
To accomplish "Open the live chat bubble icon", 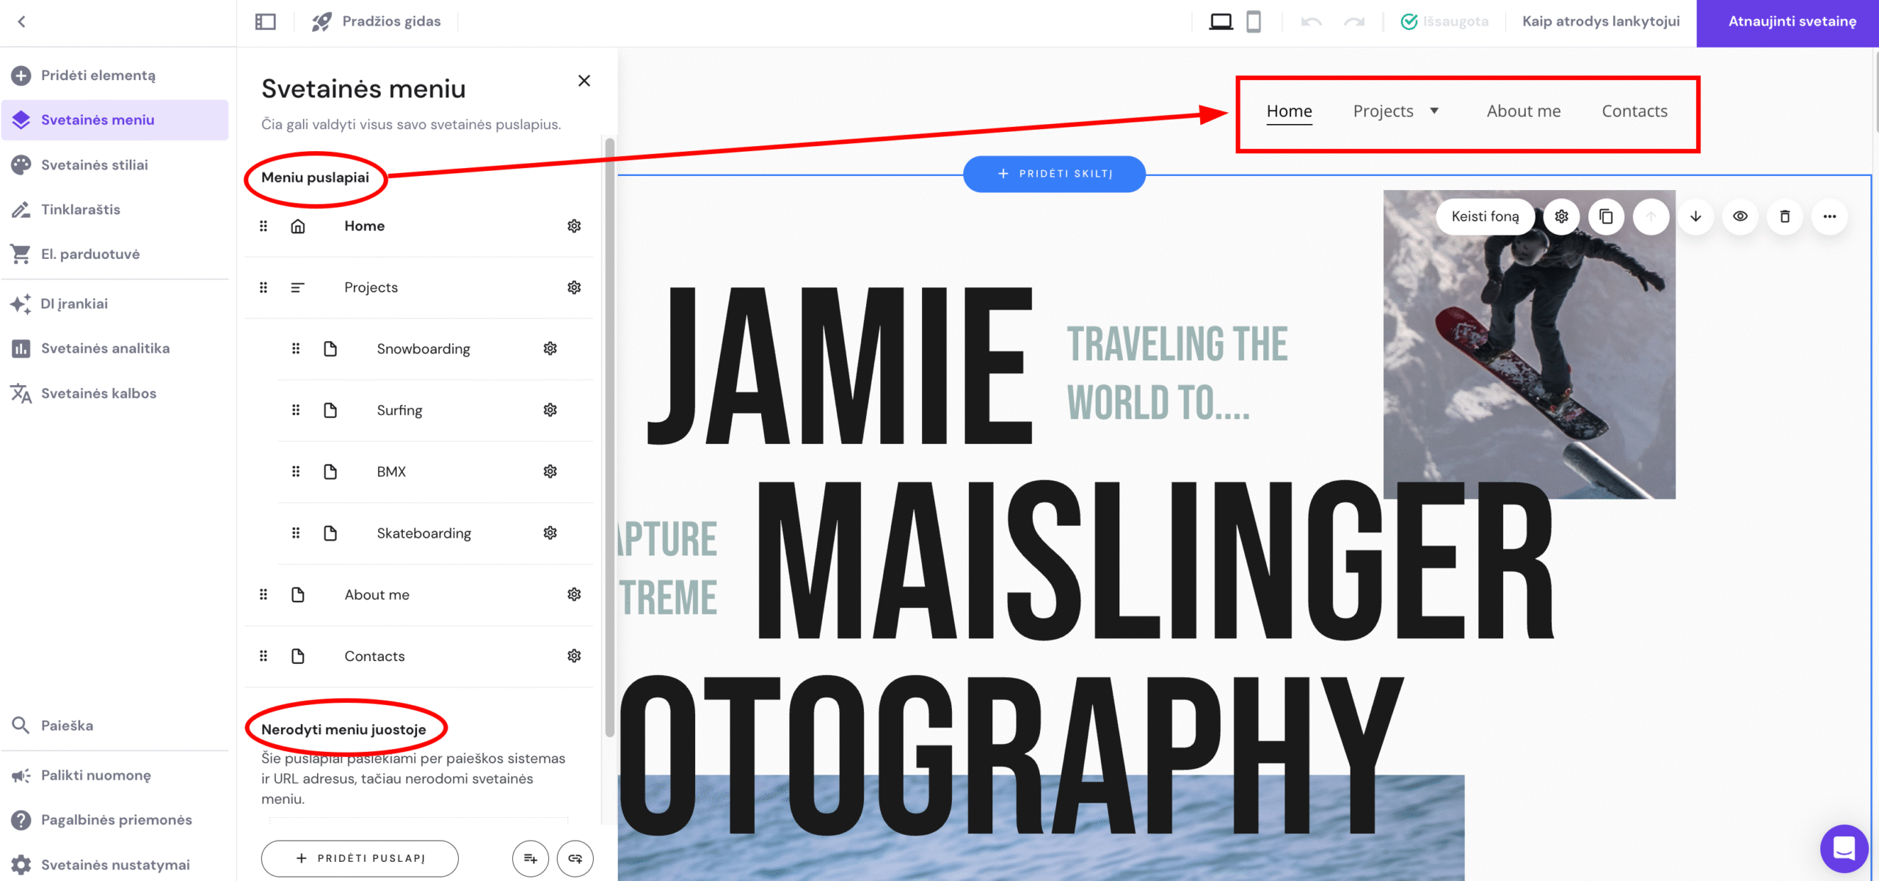I will tap(1843, 848).
